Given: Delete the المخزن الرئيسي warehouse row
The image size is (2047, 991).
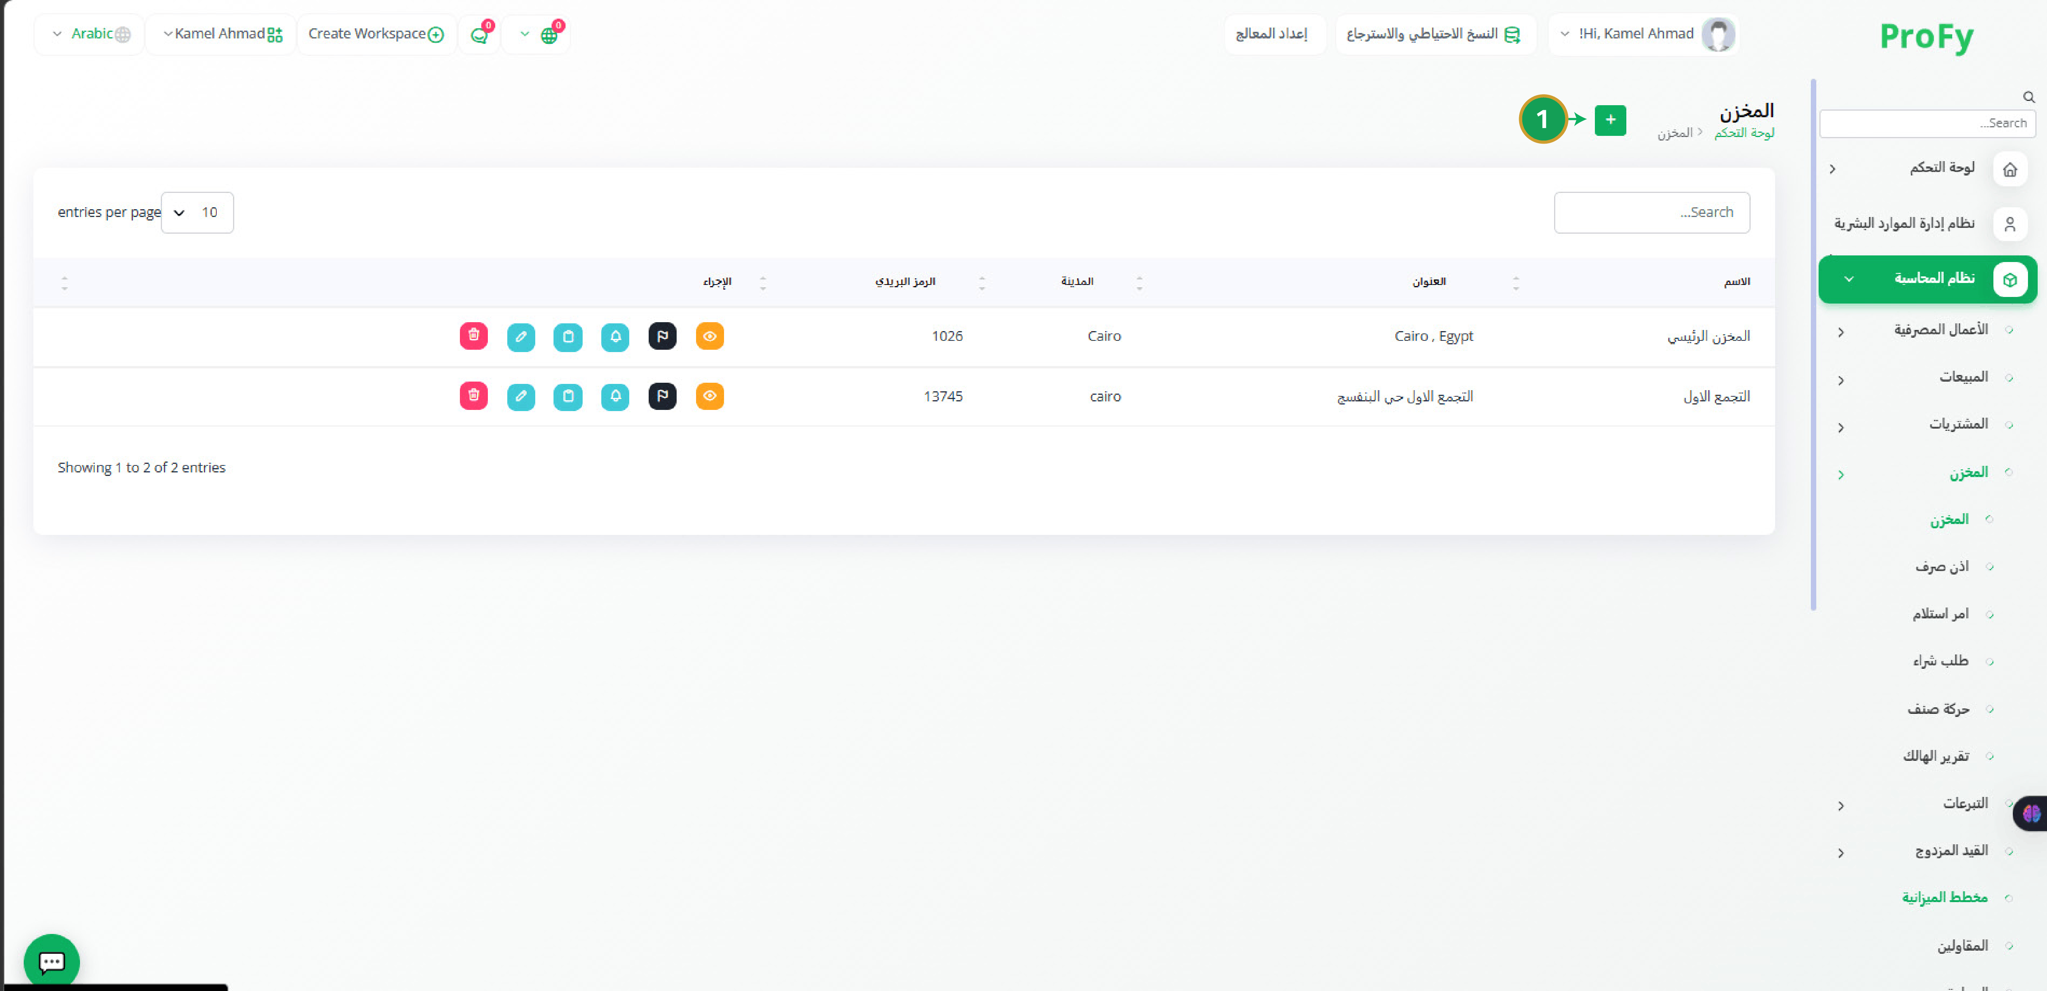Looking at the screenshot, I should [473, 336].
